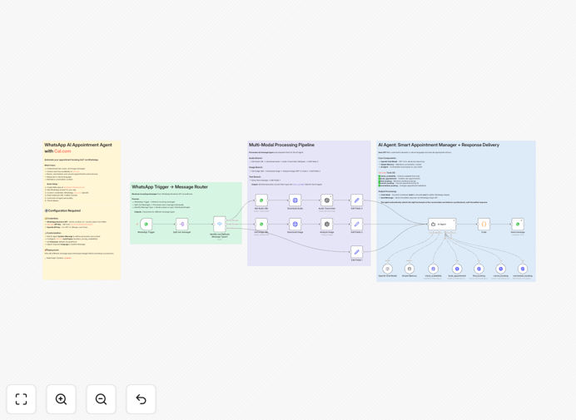576x420 pixels.
Task: Open the AI Agent node
Action: click(x=442, y=224)
